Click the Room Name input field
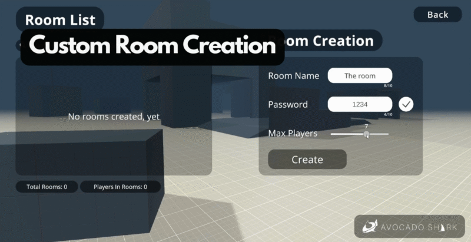The width and height of the screenshot is (471, 242). click(x=360, y=76)
